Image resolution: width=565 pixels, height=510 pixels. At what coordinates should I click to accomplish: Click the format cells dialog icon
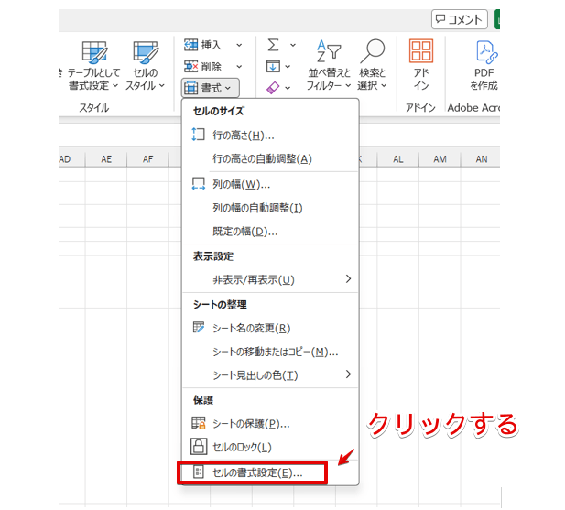pyautogui.click(x=199, y=472)
